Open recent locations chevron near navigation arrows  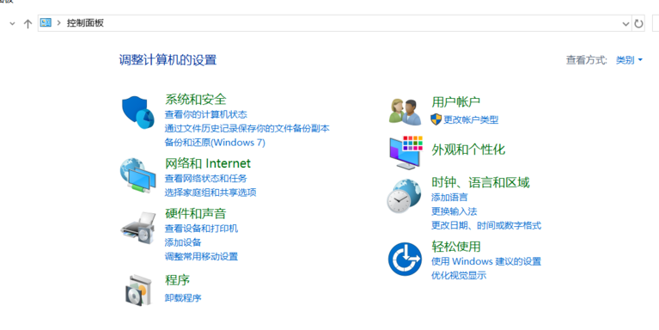click(12, 23)
